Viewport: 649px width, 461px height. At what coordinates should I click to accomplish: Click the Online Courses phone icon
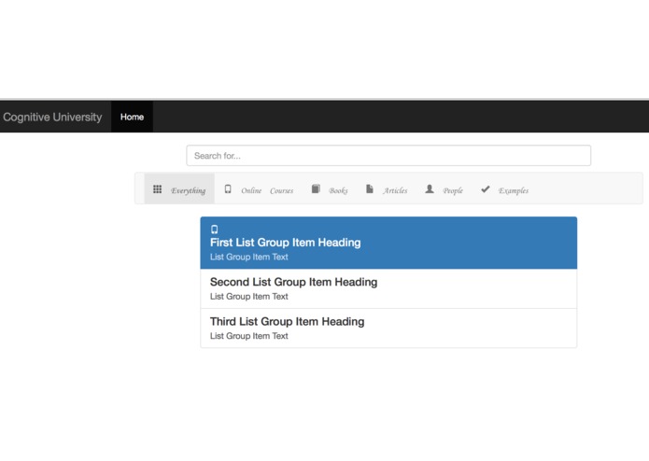228,189
